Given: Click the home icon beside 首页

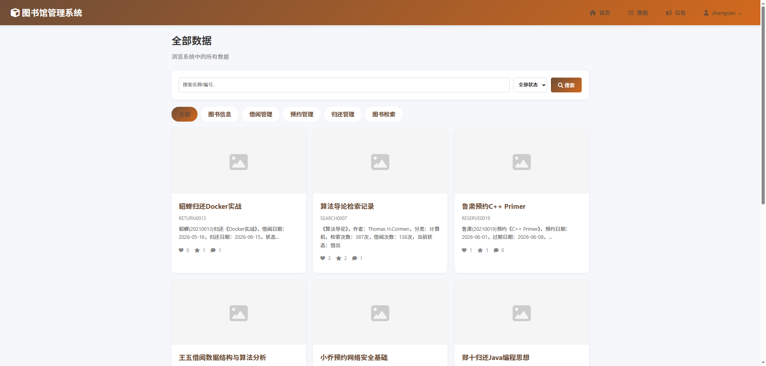Looking at the screenshot, I should 593,13.
